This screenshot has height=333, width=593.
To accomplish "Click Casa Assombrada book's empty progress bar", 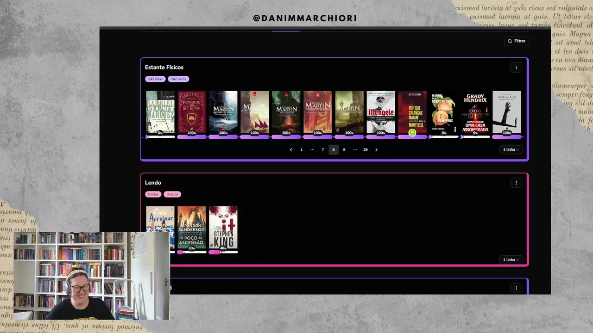I will pos(475,137).
